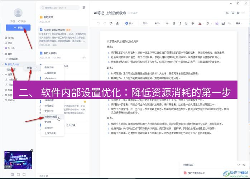This screenshot has height=179, width=250.
Task: Open Today in the left sidebar
Action: (x=10, y=38)
